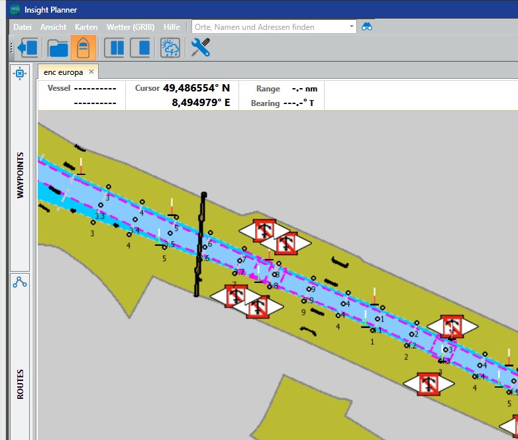Close the enc europa tab
This screenshot has height=440, width=518.
[91, 72]
